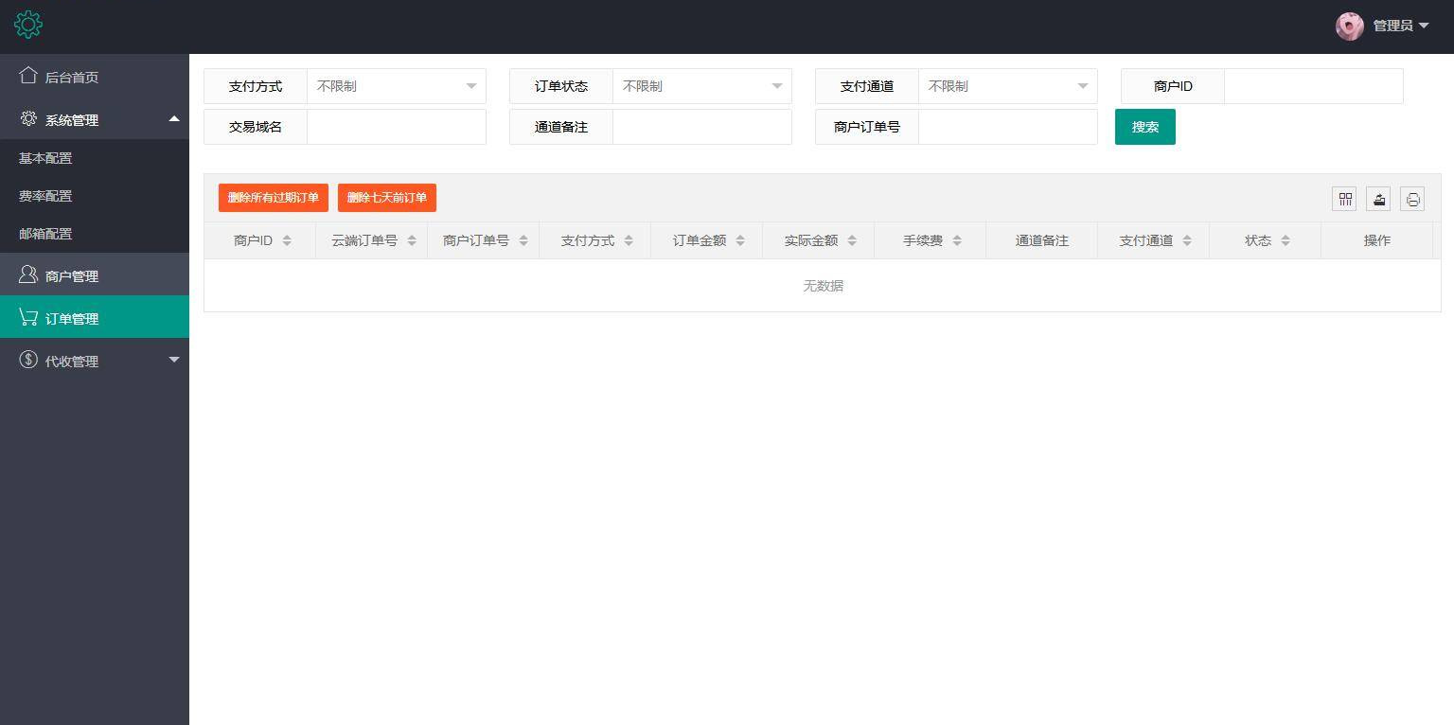Select the person icon beside 商户管理
Screen dimensions: 1454x725
click(27, 275)
